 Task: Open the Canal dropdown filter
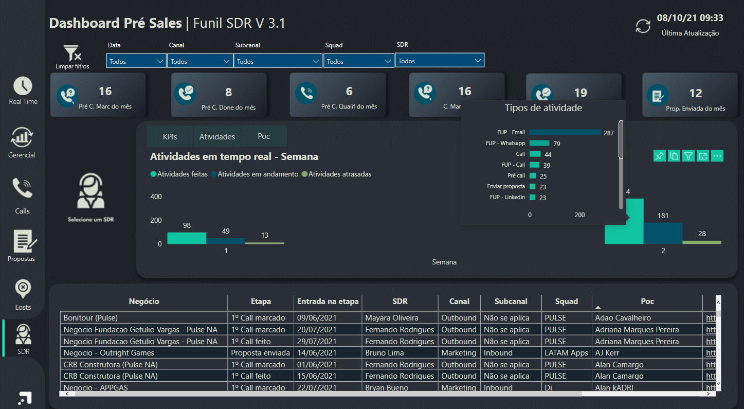click(200, 61)
